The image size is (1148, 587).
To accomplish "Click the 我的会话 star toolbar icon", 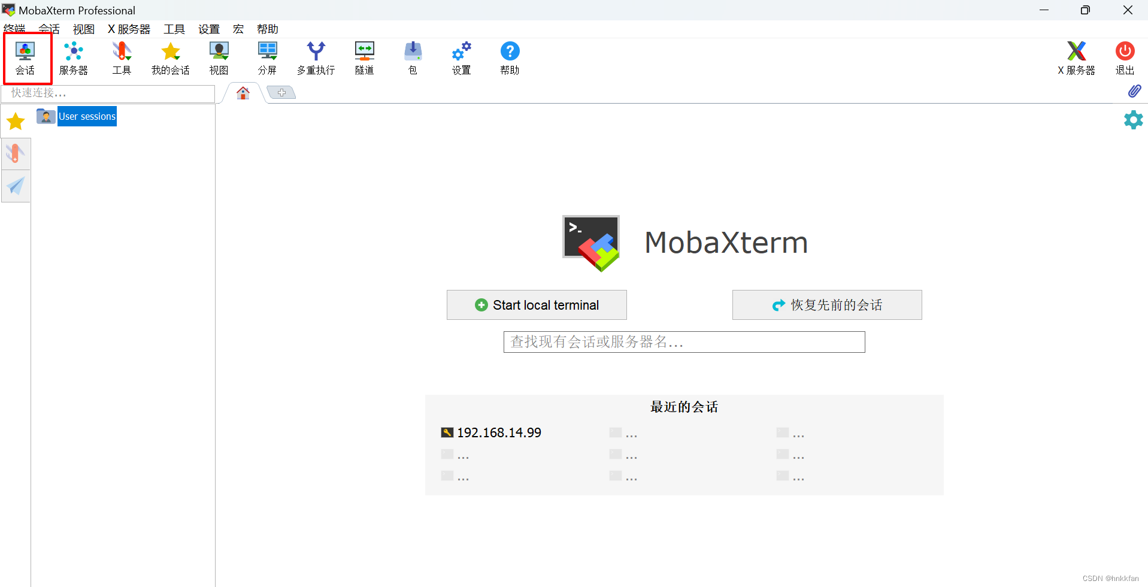I will coord(171,58).
